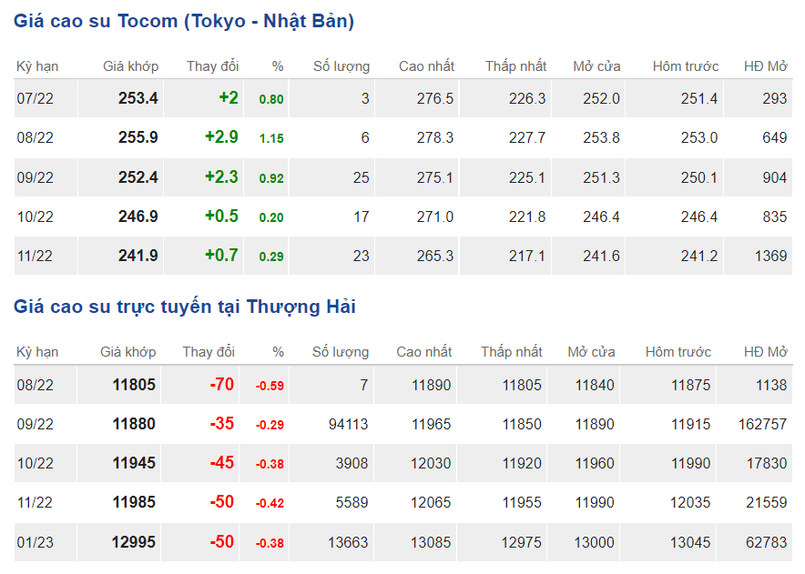Click the +2.3 change value

click(221, 177)
